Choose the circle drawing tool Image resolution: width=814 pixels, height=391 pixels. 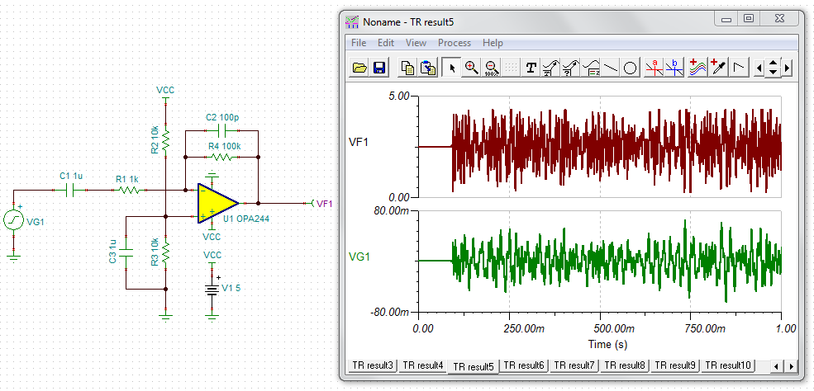pos(630,68)
